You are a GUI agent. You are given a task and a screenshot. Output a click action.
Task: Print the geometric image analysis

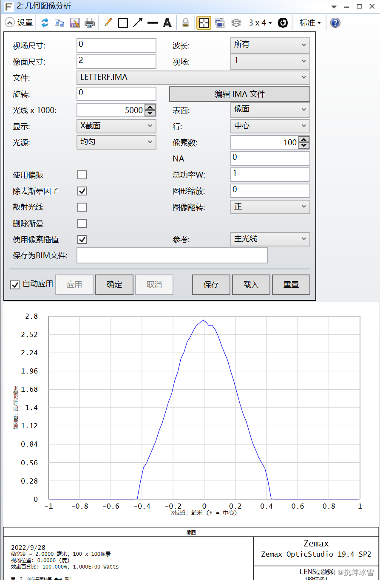pos(90,23)
